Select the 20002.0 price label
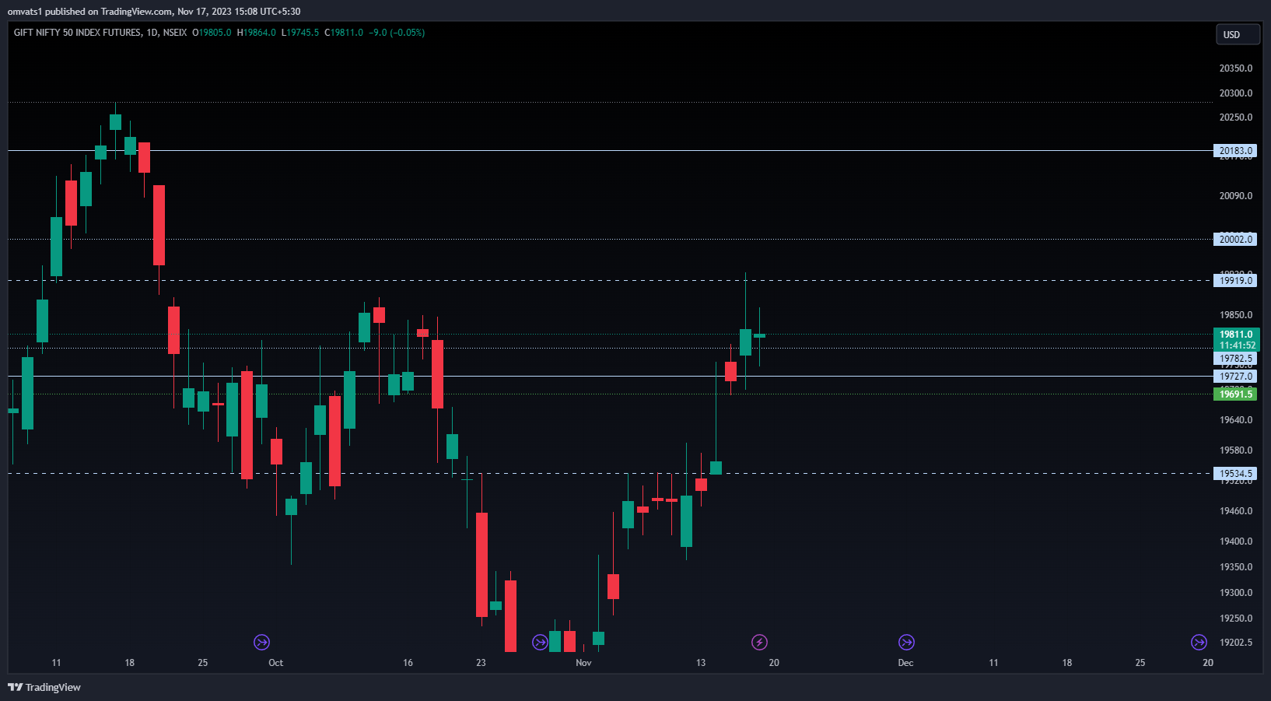 (1235, 240)
